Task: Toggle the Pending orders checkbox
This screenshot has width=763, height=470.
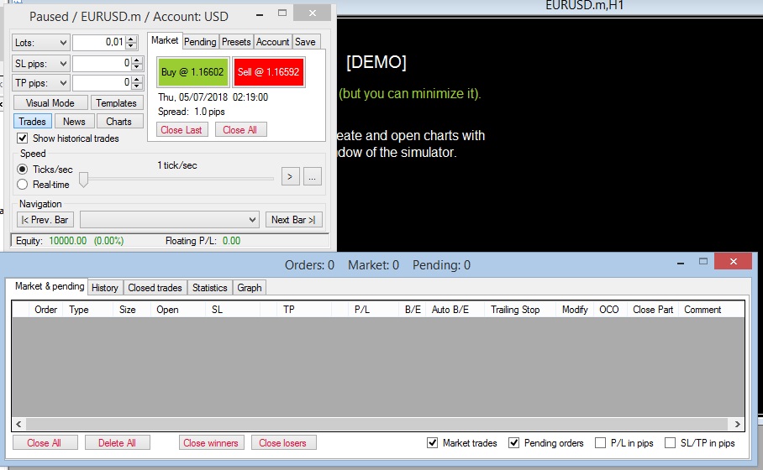Action: 514,443
